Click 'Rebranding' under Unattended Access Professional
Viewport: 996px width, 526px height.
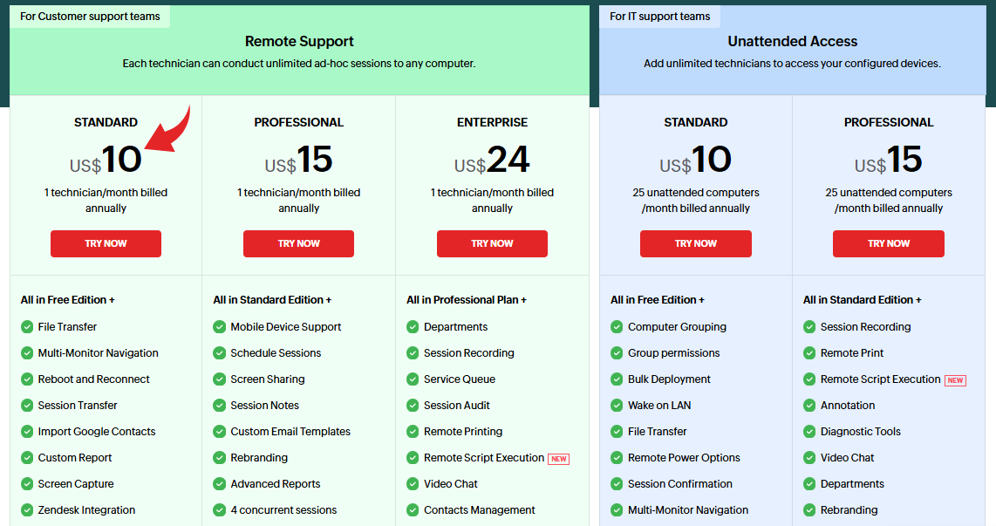pos(849,510)
